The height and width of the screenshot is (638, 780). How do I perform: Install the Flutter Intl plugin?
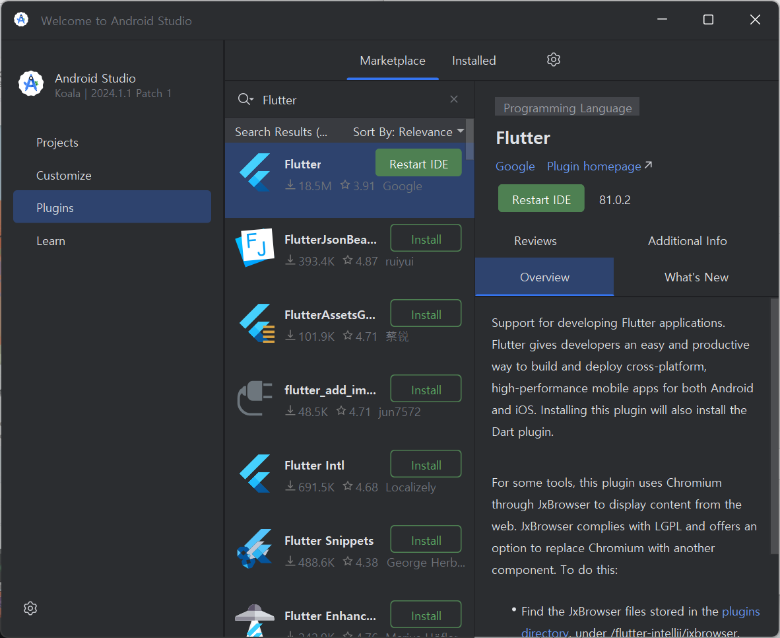[x=426, y=464]
